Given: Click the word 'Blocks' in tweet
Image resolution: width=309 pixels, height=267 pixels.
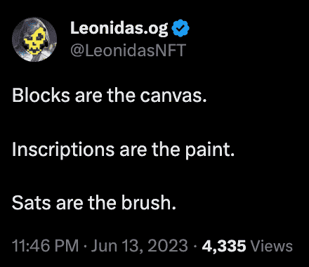Looking at the screenshot, I should (41, 96).
